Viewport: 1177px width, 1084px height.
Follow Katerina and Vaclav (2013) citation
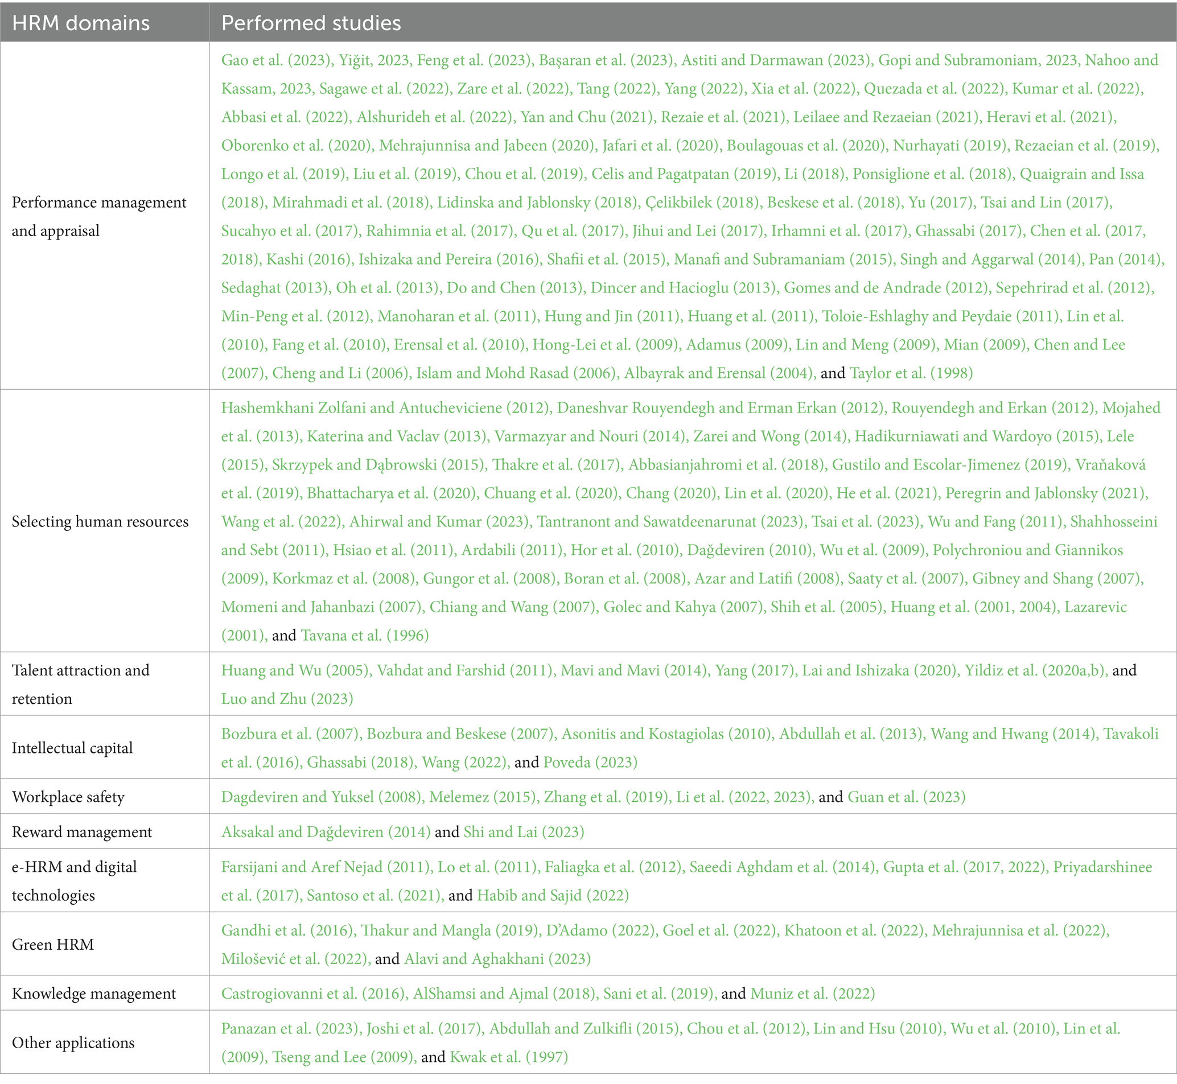(x=397, y=436)
